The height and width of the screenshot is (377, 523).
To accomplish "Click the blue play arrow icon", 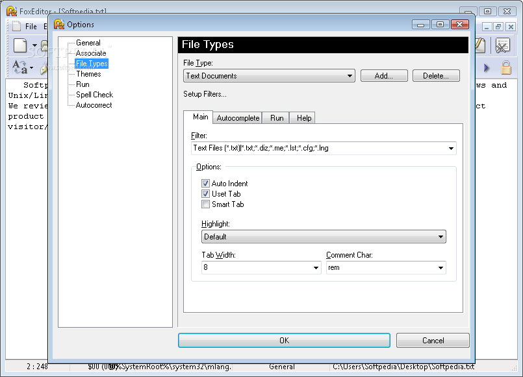I will click(x=487, y=68).
